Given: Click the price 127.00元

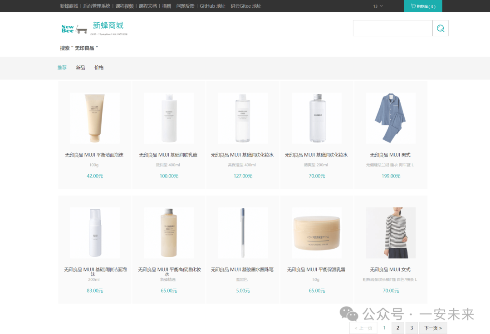Looking at the screenshot, I should [243, 176].
